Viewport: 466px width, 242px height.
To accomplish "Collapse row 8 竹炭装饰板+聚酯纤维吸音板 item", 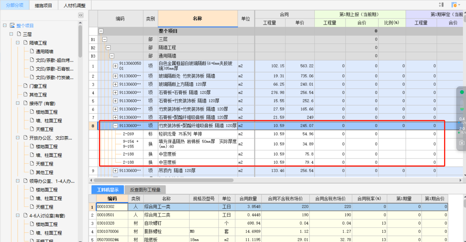I will click(115, 126).
